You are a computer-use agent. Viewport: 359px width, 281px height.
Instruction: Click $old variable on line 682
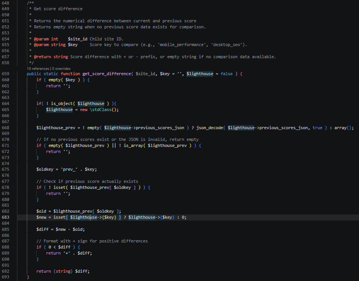pyautogui.click(x=41, y=211)
